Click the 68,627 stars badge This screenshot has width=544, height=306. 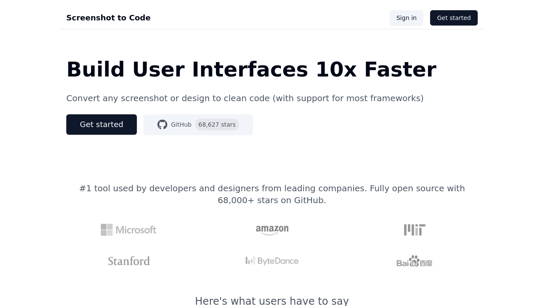(217, 125)
